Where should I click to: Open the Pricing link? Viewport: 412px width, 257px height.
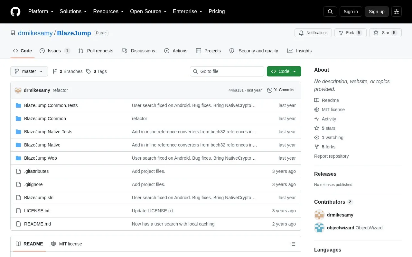point(217,12)
